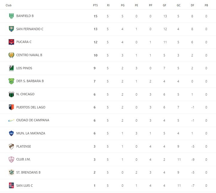Click the PJ matches-played column header
216x193 pixels.
108,5
